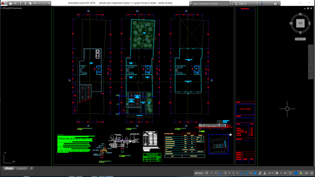Click the Plot/Print icon
Screen dimensions: 315x177
click(30, 3)
